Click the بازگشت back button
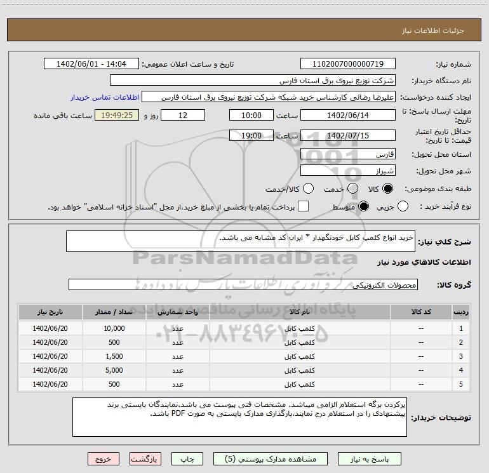This screenshot has width=489, height=473. [145, 459]
